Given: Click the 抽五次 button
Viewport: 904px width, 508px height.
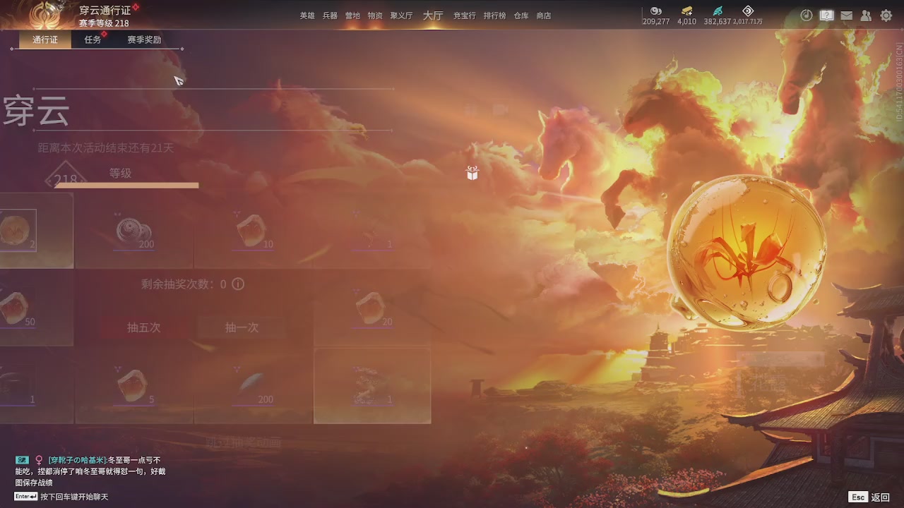Looking at the screenshot, I should [144, 327].
